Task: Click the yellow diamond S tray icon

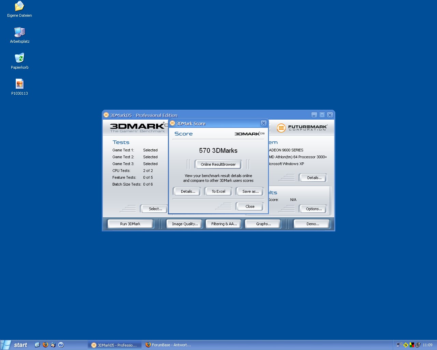Action: pyautogui.click(x=406, y=345)
